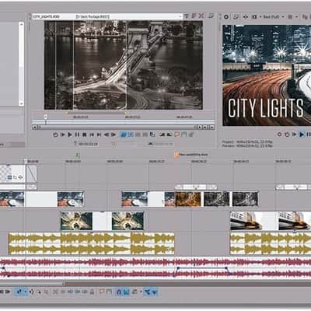Viewport: 311px width, 311px height.
Task: Select the Normal Edit tool in bottom toolbar
Action: tap(19, 292)
